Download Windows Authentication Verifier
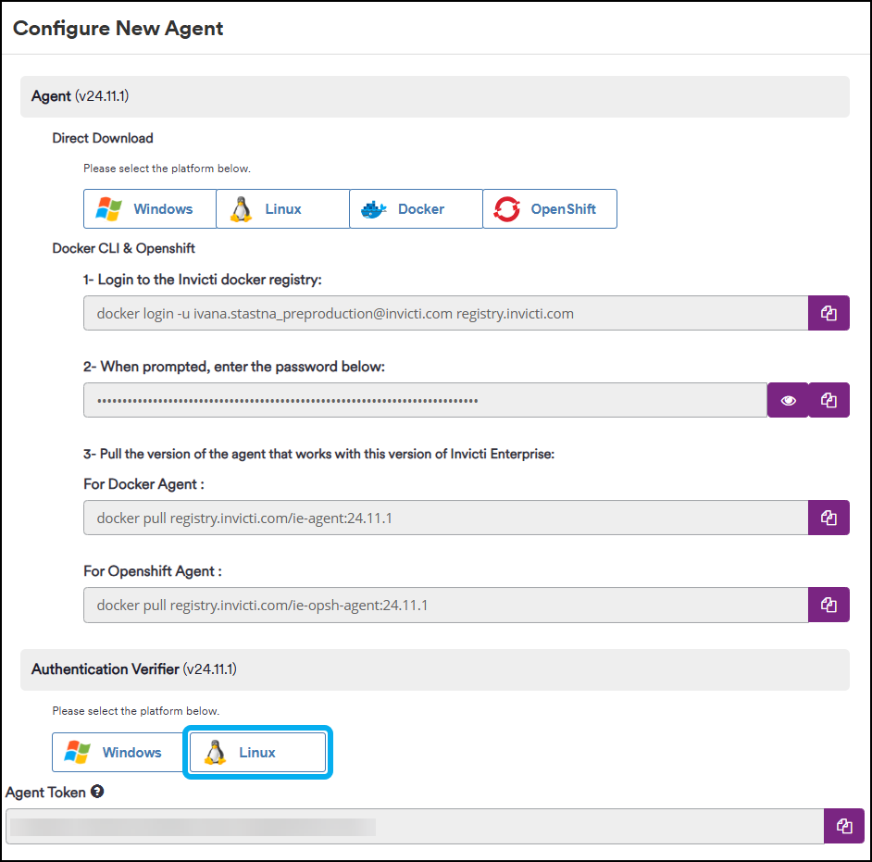872x862 pixels. coord(118,752)
